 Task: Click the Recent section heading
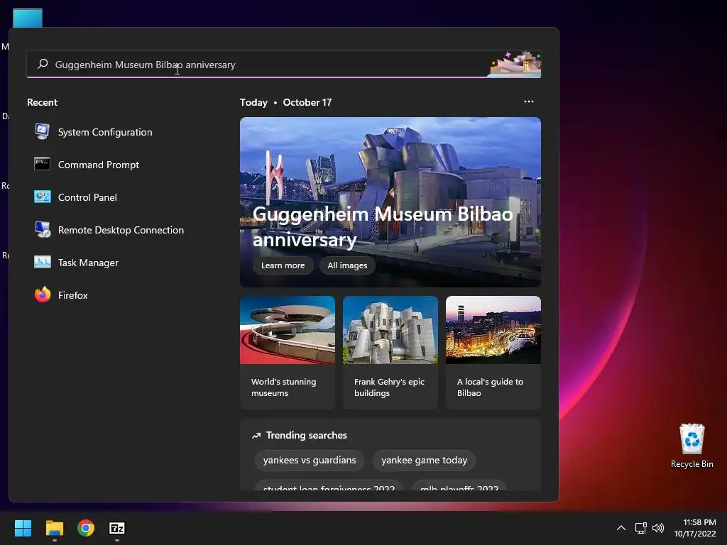click(x=42, y=102)
